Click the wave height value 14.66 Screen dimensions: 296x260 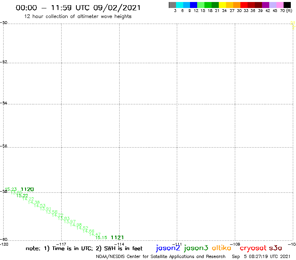88,231
